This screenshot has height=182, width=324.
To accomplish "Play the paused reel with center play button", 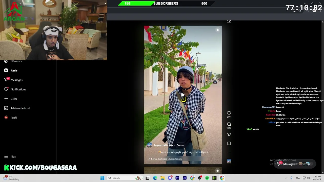I will (x=183, y=95).
